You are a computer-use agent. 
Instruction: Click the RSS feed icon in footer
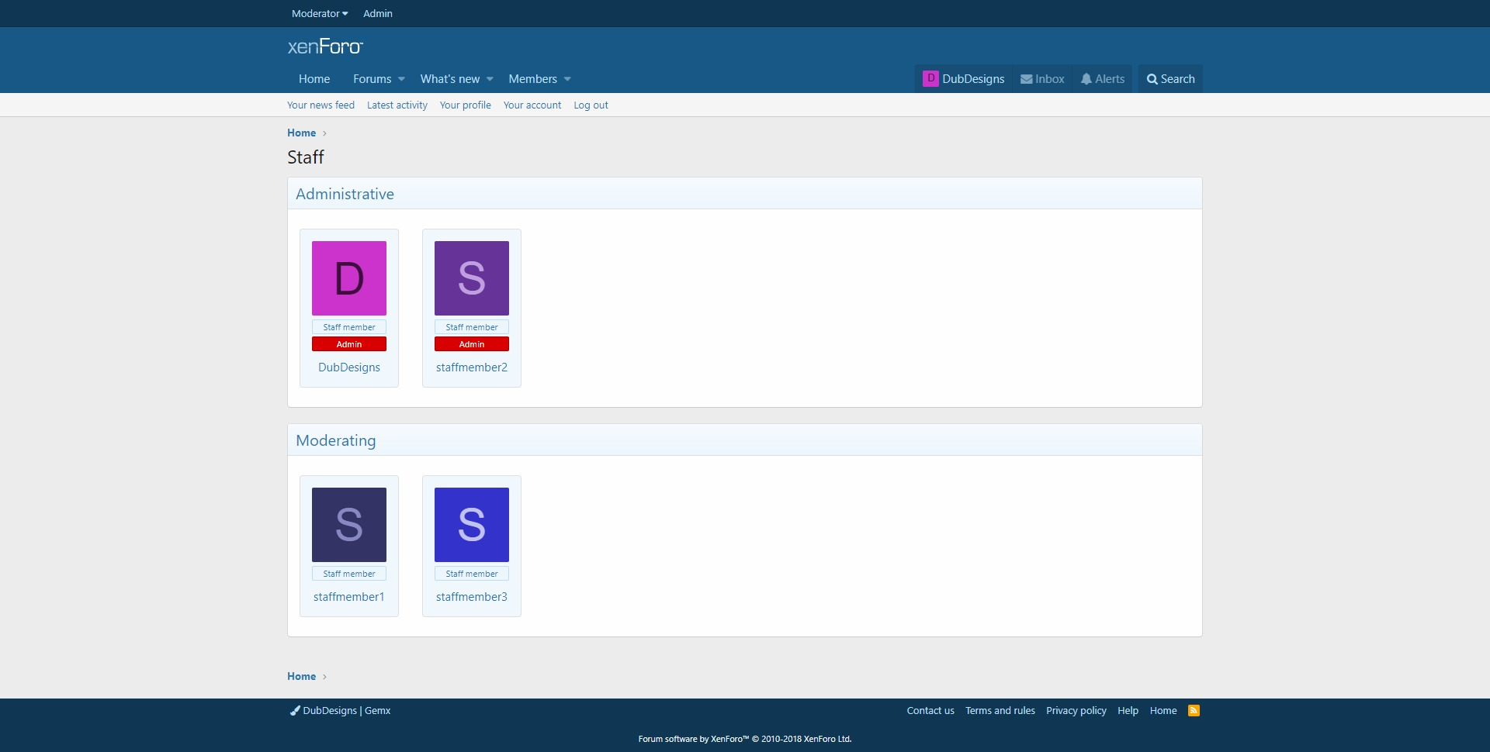[x=1194, y=710]
